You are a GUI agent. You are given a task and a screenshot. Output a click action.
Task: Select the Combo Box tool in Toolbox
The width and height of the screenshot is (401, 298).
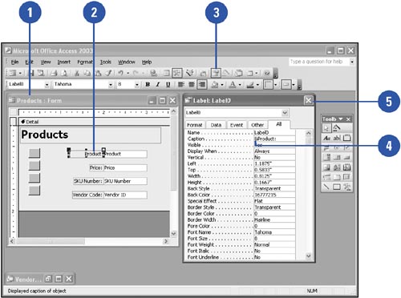click(326, 158)
